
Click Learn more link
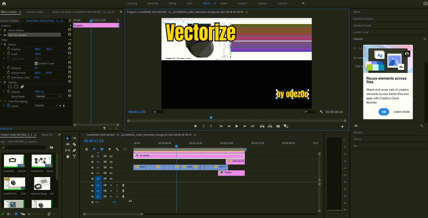[x=402, y=112]
